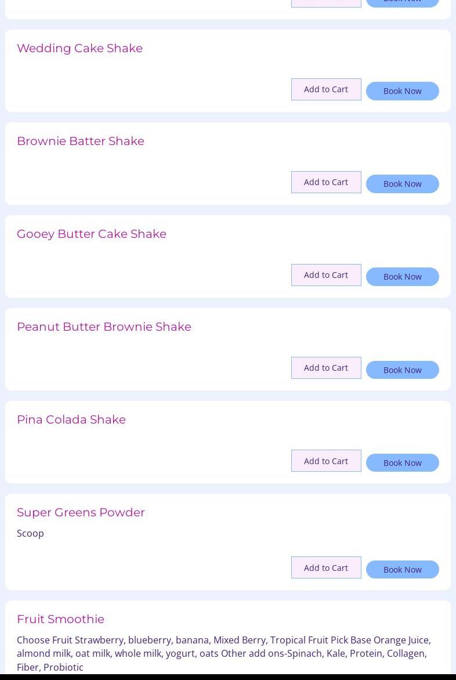This screenshot has width=456, height=680.
Task: Open the Peanut Butter Brownie Shake title
Action: point(104,327)
